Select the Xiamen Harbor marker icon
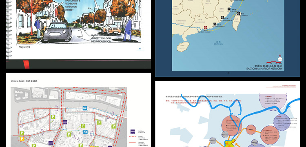 click(x=223, y=18)
